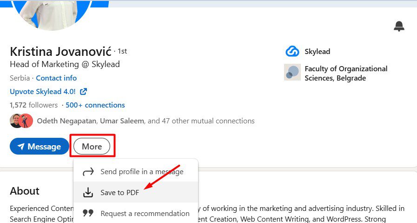
Task: Click the 1st connection degree badge
Action: [122, 51]
